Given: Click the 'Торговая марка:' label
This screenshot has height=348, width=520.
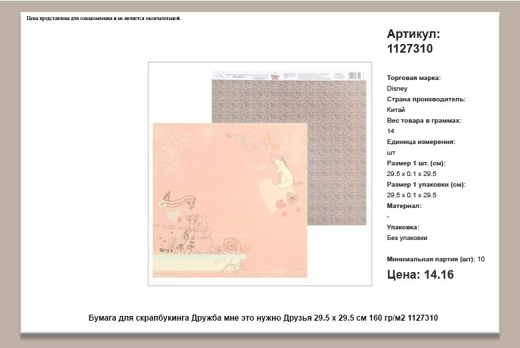Looking at the screenshot, I should (413, 78).
